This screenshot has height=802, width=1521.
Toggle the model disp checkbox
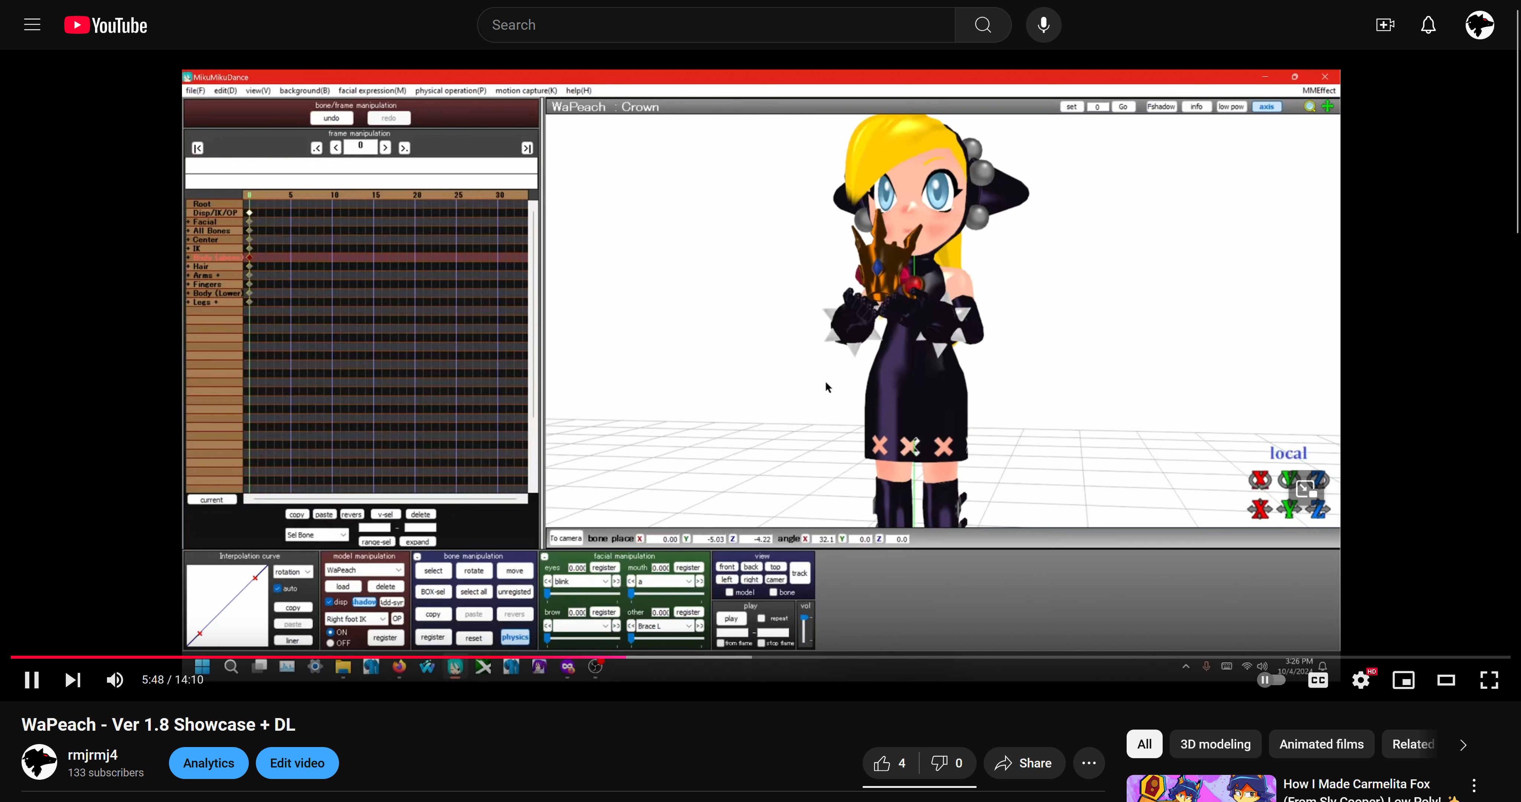[329, 602]
